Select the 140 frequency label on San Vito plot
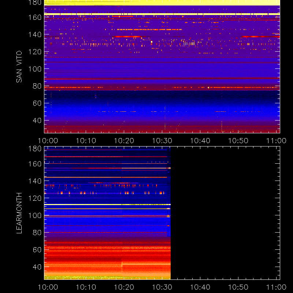Screen dimensions: 293x293 click(x=35, y=34)
